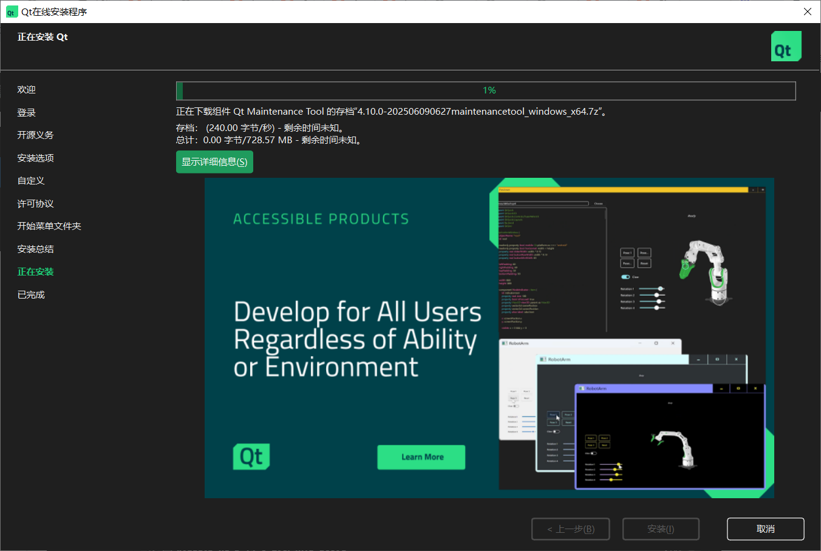Click the 总计 728.57 MB status line
821x551 pixels.
click(x=270, y=140)
